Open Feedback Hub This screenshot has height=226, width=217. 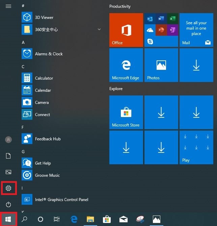pyautogui.click(x=48, y=139)
